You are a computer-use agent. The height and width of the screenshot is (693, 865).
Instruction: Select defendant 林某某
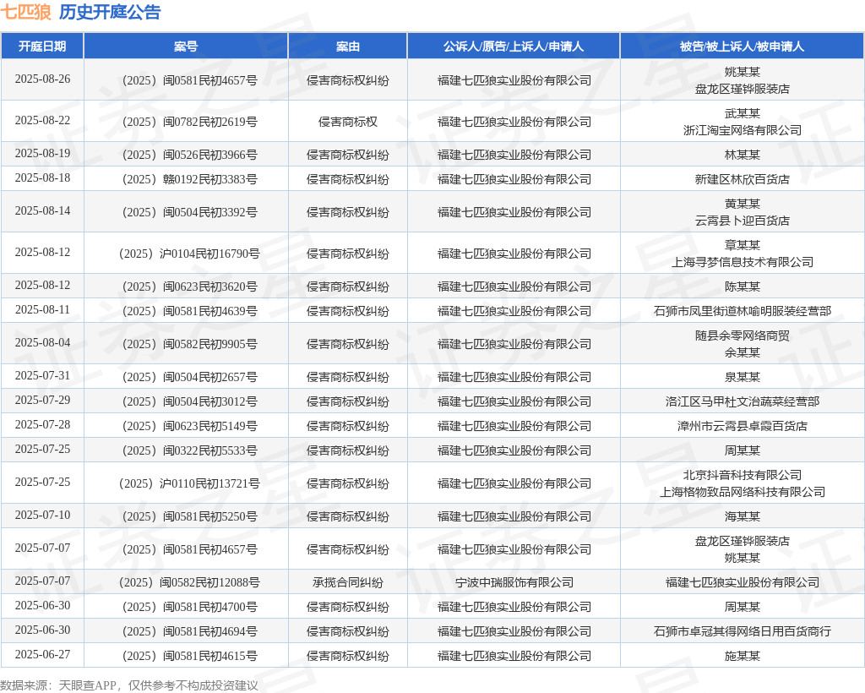742,155
